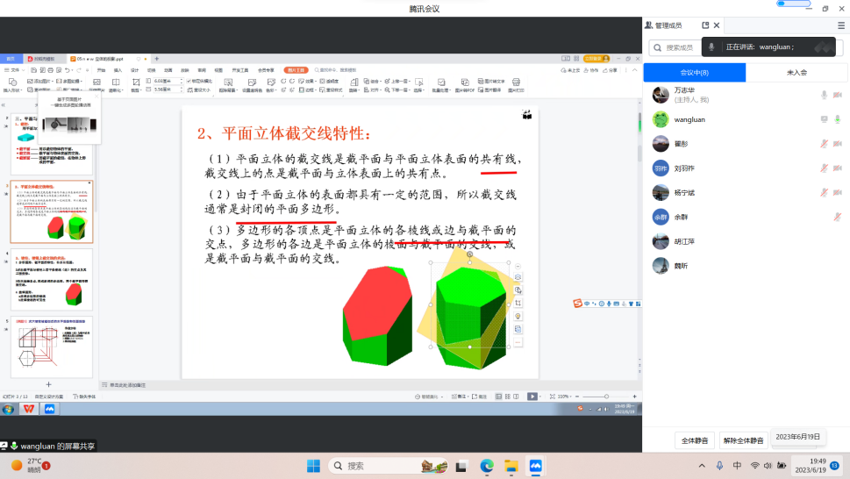
Task: Click 崔彤's muted microphone icon
Action: 825,143
